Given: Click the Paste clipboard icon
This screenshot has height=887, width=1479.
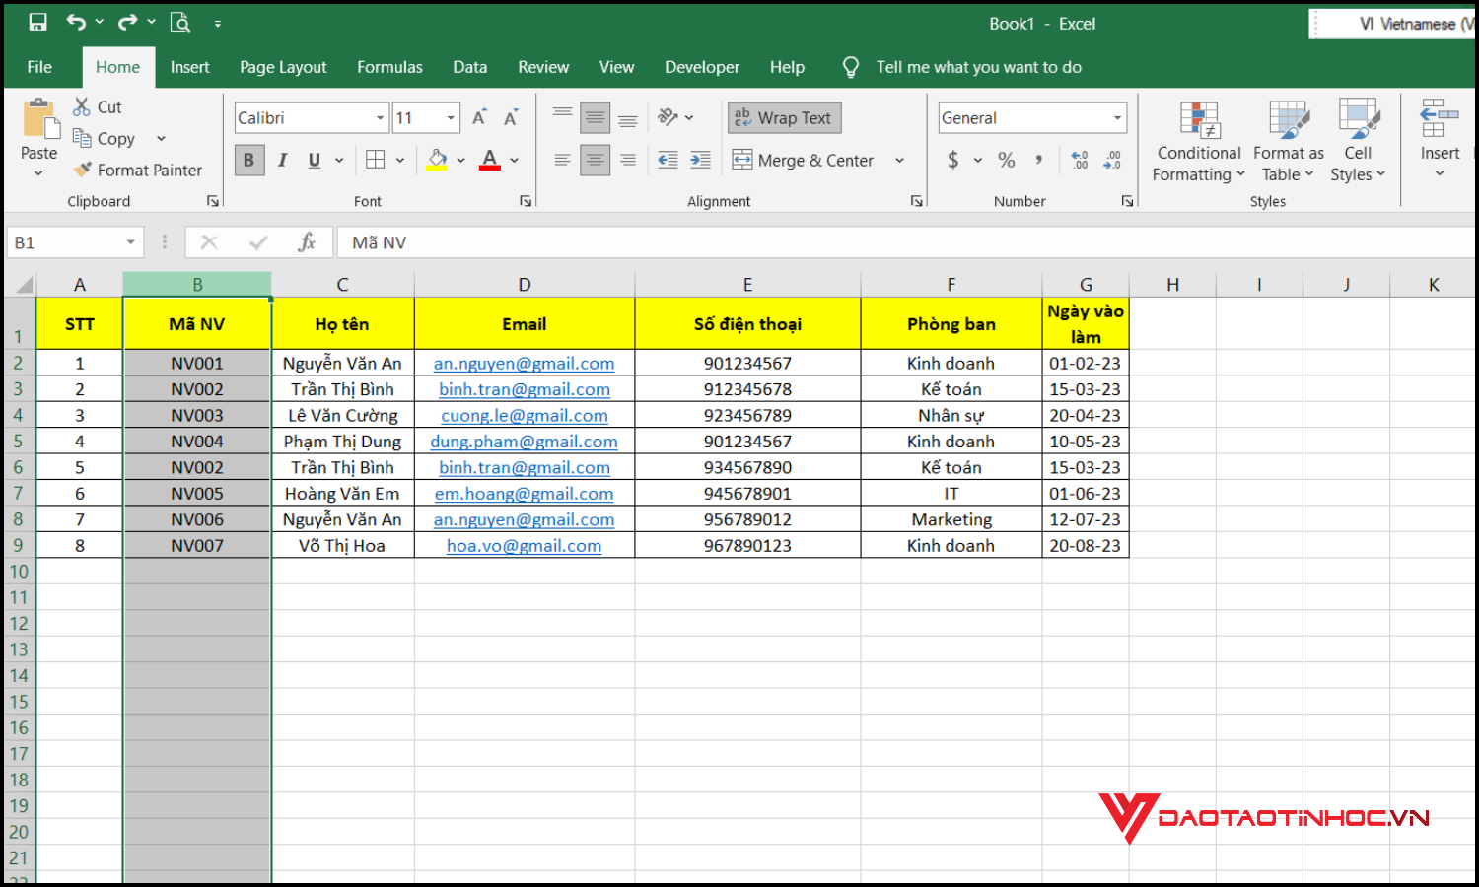Looking at the screenshot, I should (39, 118).
